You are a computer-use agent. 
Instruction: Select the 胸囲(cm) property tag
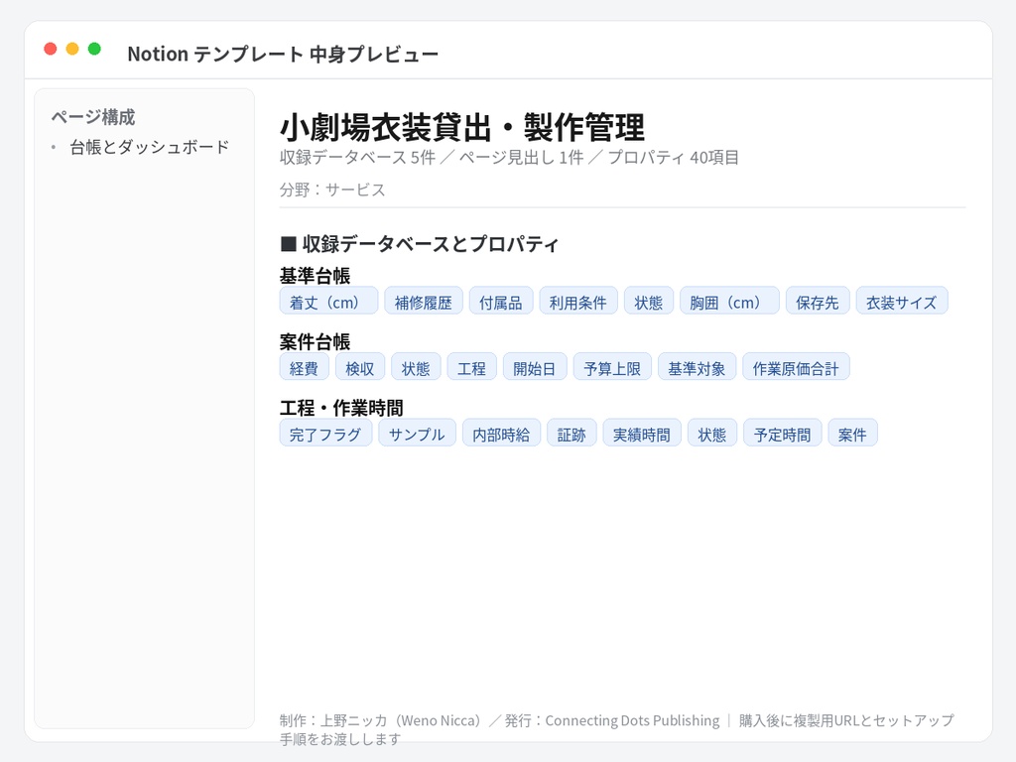pos(729,301)
